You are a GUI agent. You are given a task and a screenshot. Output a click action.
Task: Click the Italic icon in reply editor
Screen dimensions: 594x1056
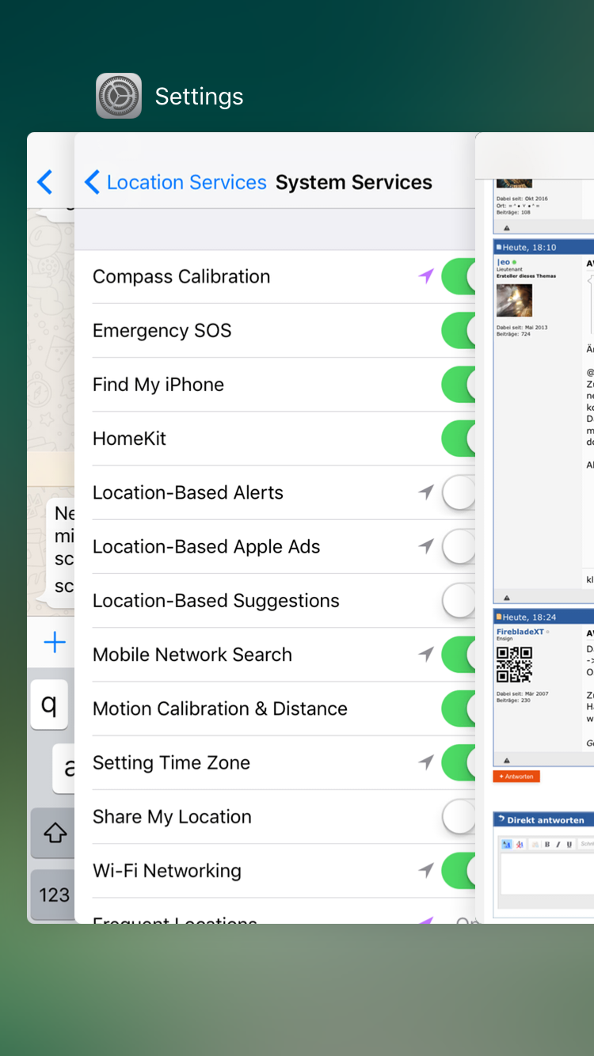(x=558, y=845)
